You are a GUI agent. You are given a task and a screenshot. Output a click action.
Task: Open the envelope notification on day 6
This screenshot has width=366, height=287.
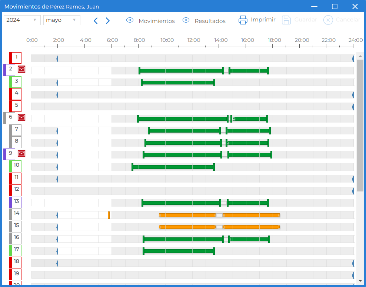21,117
